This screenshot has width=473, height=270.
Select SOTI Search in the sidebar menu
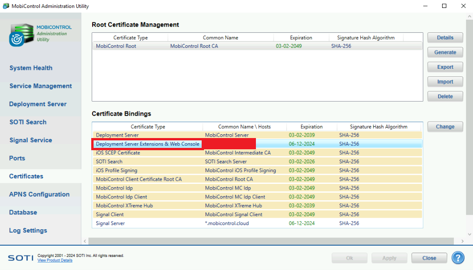point(28,122)
